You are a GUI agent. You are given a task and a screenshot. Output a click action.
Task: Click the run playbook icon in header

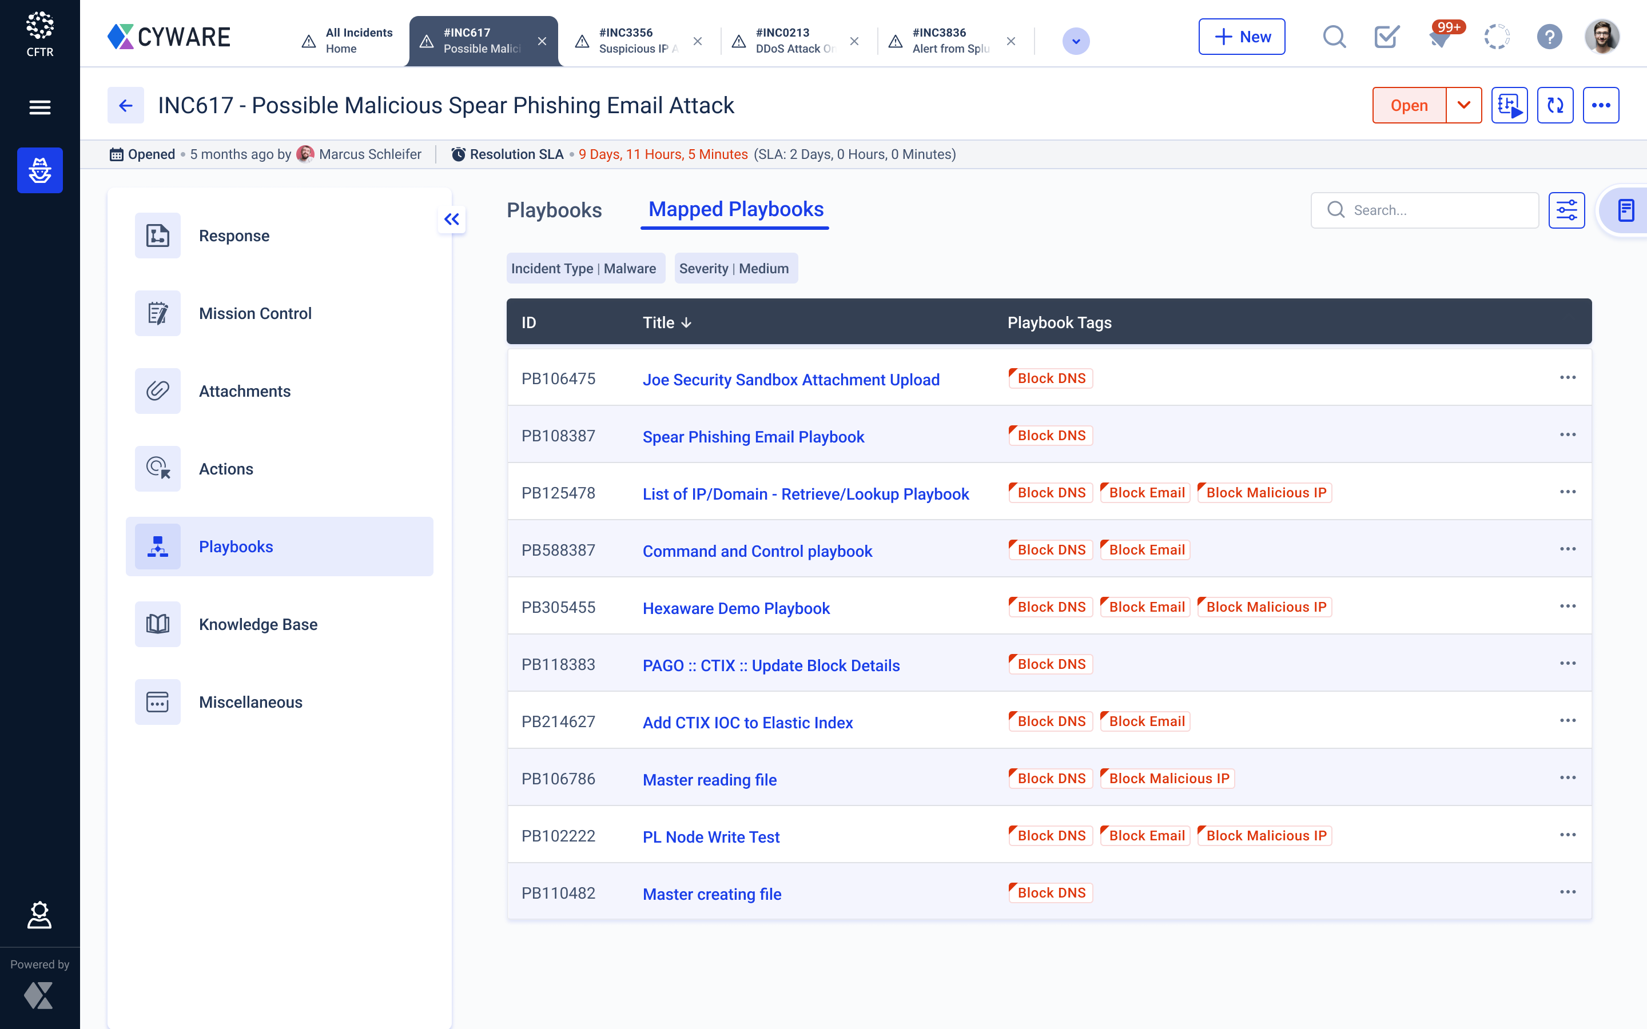coord(1509,106)
